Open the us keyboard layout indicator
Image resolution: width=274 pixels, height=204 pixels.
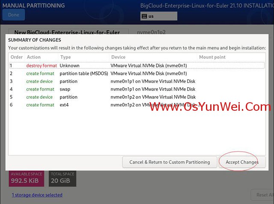click(159, 16)
